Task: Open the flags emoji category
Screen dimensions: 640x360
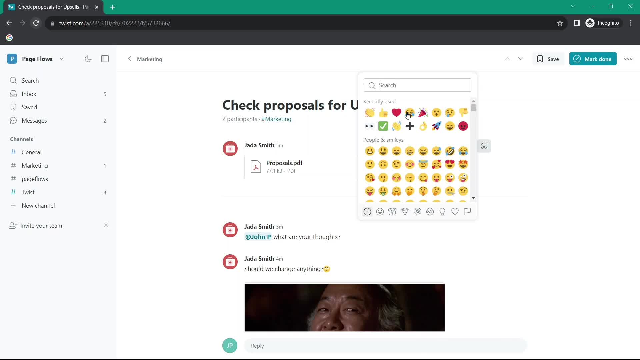Action: tap(467, 211)
